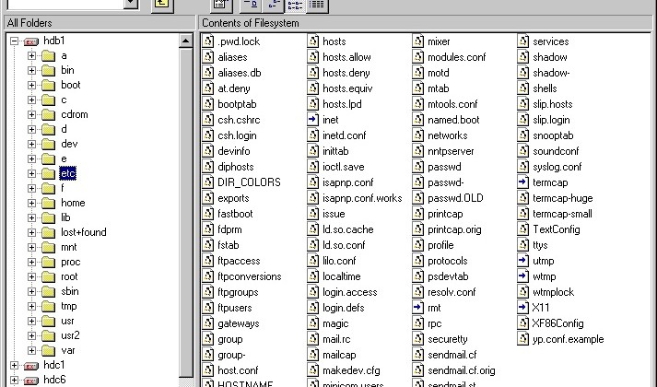Image resolution: width=657 pixels, height=387 pixels.
Task: Select the X11 shortcut link icon
Action: point(523,307)
